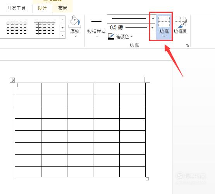This screenshot has height=194, width=215.
Task: Switch to the 设计 tab
Action: pos(42,8)
